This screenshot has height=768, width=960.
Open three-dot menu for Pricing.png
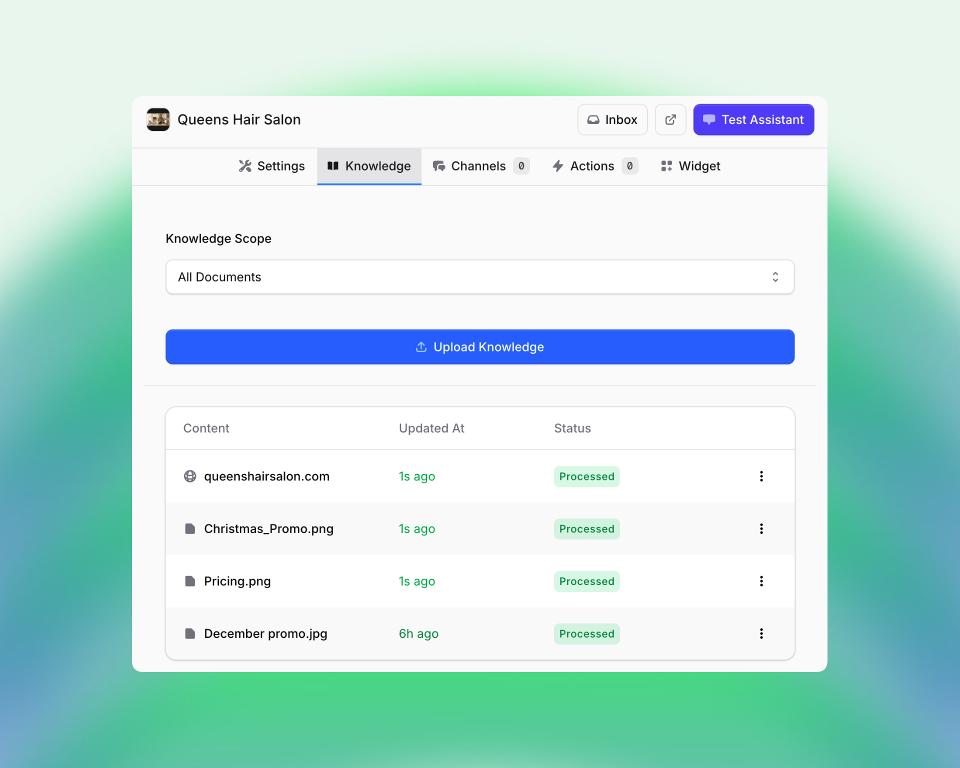[761, 581]
